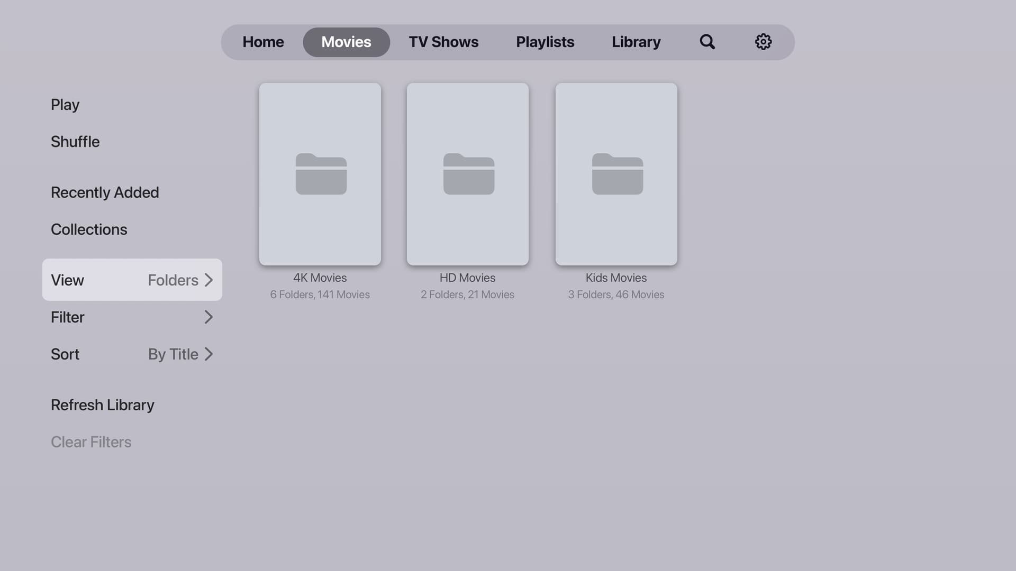Open the search magnifier icon
Viewport: 1016px width, 571px height.
pyautogui.click(x=707, y=42)
